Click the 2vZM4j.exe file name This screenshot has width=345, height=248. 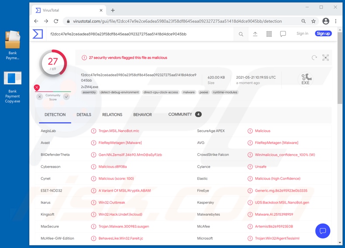[x=90, y=87]
